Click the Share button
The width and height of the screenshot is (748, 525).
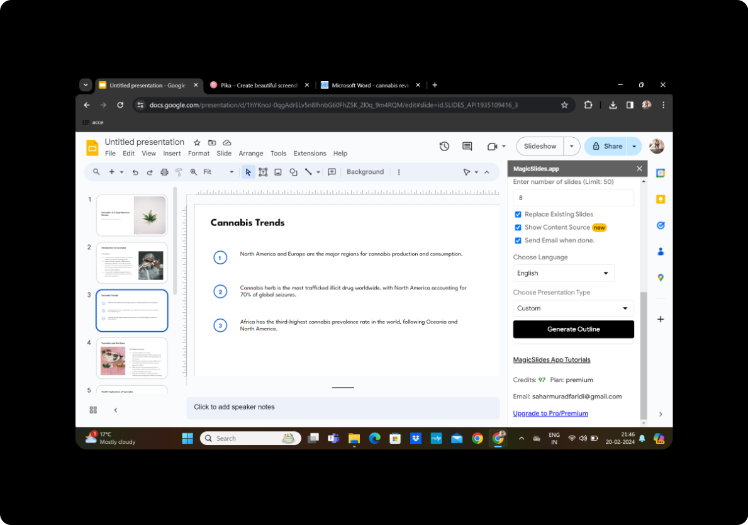coord(607,147)
